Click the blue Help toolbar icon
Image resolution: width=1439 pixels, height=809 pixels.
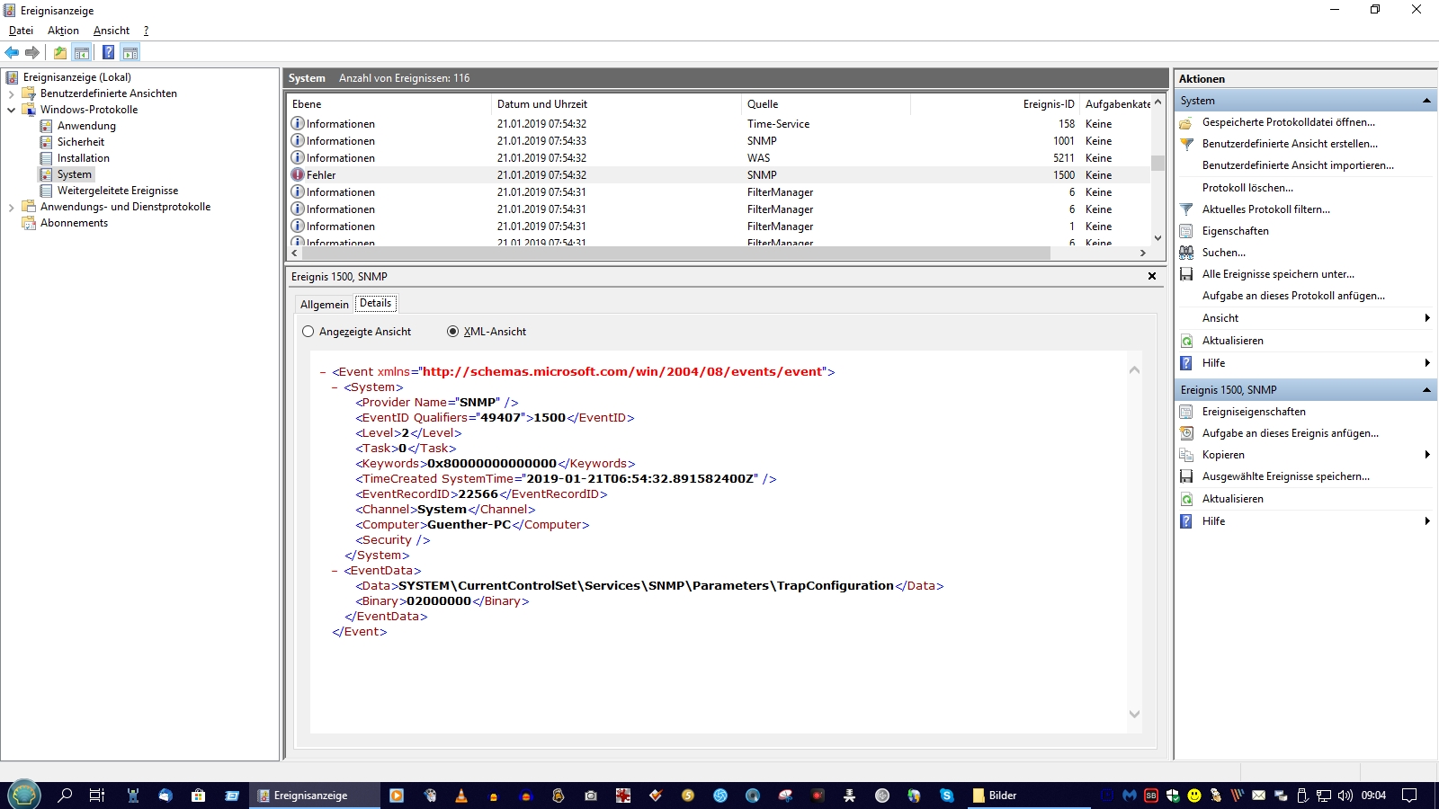pyautogui.click(x=108, y=53)
